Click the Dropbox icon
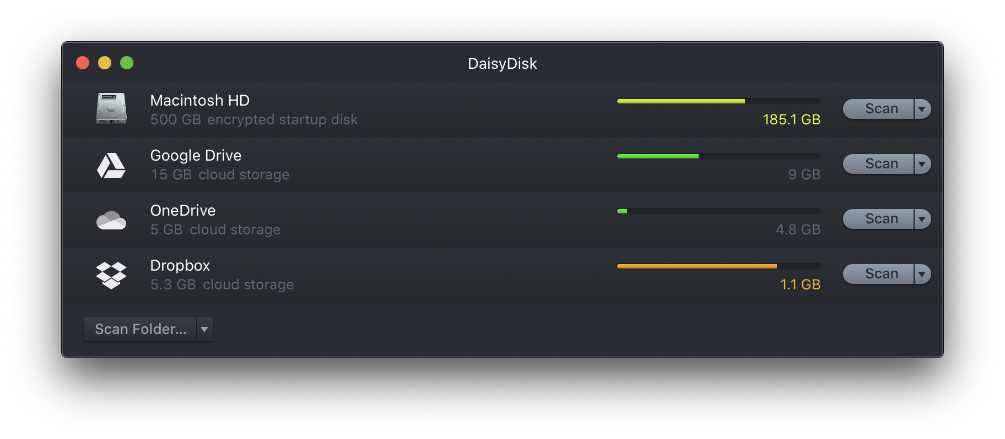The image size is (1005, 439). coord(111,275)
